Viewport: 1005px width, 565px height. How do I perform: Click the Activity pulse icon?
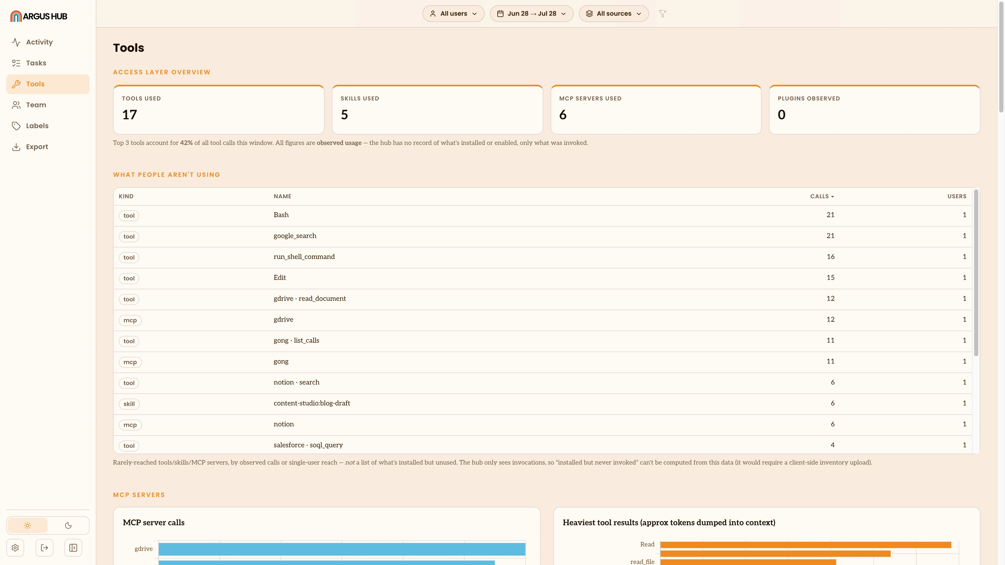(x=16, y=42)
